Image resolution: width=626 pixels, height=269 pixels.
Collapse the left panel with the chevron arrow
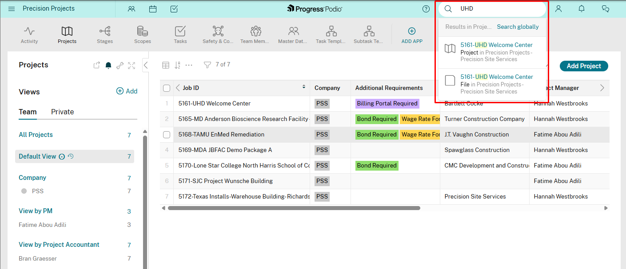pos(146,64)
